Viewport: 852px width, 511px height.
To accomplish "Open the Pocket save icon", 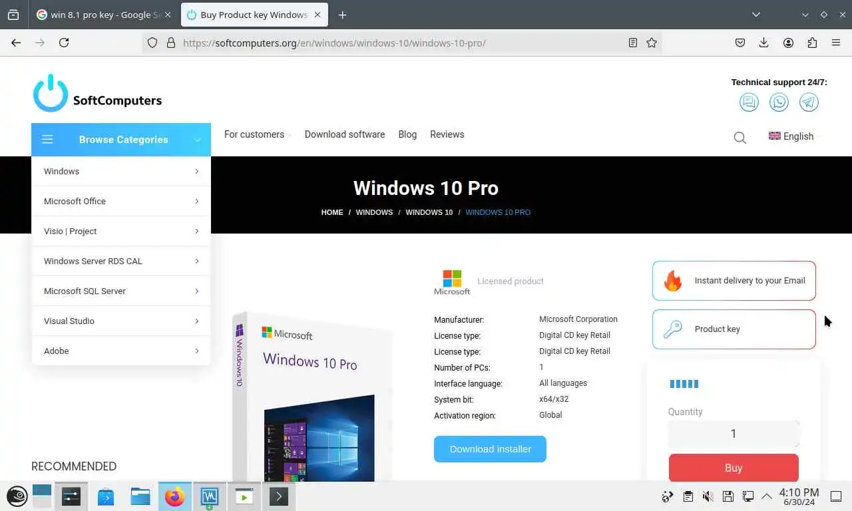I will [x=740, y=43].
